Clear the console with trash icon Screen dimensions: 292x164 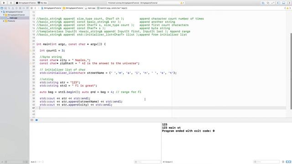pyautogui.click(x=283, y=162)
